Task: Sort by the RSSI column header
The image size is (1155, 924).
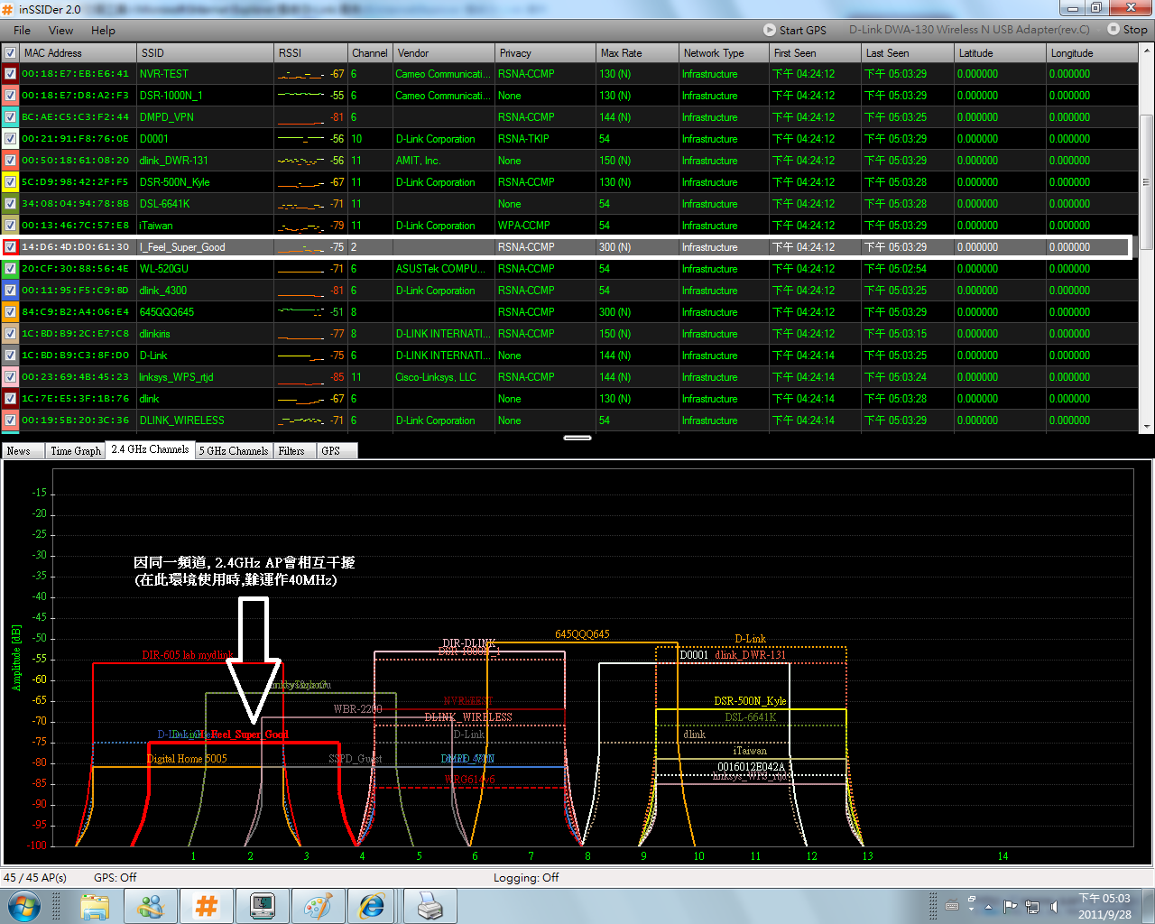Action: (311, 53)
